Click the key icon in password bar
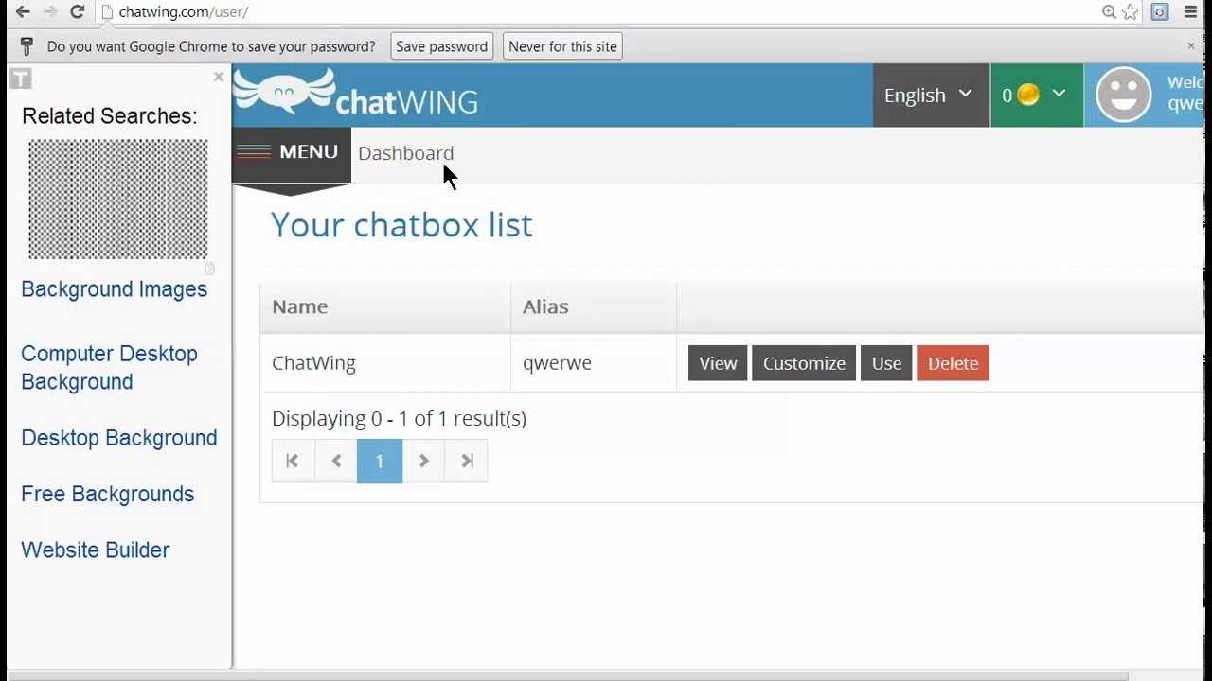The height and width of the screenshot is (681, 1212). [27, 46]
